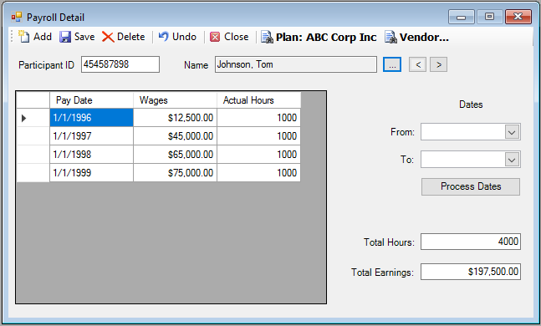Screen dimensions: 541x326
Task: Open the To date dropdown arrow
Action: [512, 160]
